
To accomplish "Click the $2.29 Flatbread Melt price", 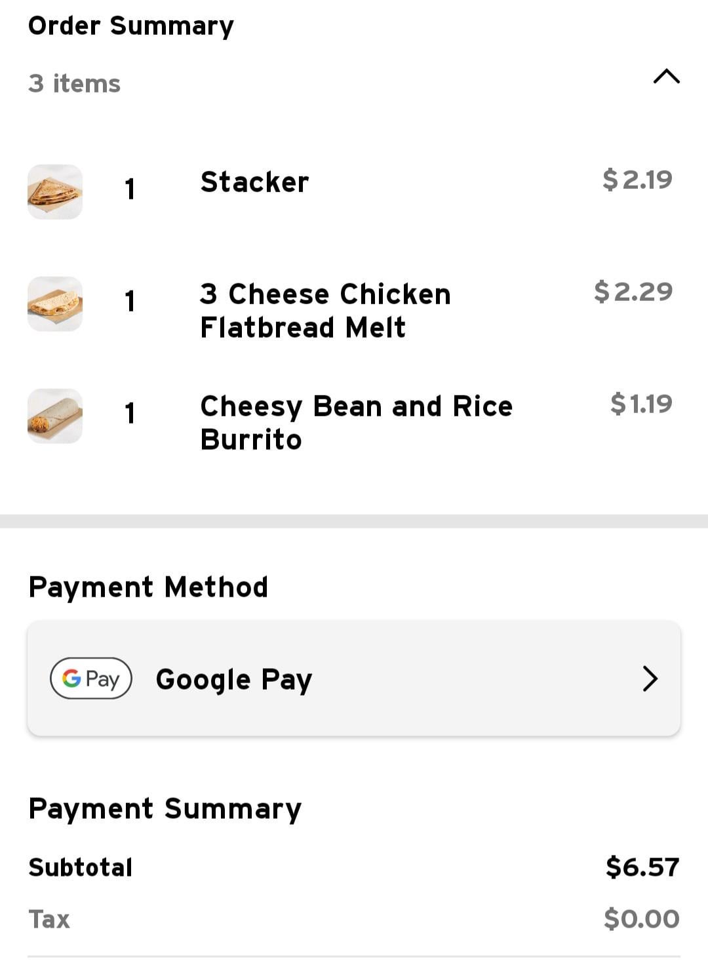I will pos(633,292).
